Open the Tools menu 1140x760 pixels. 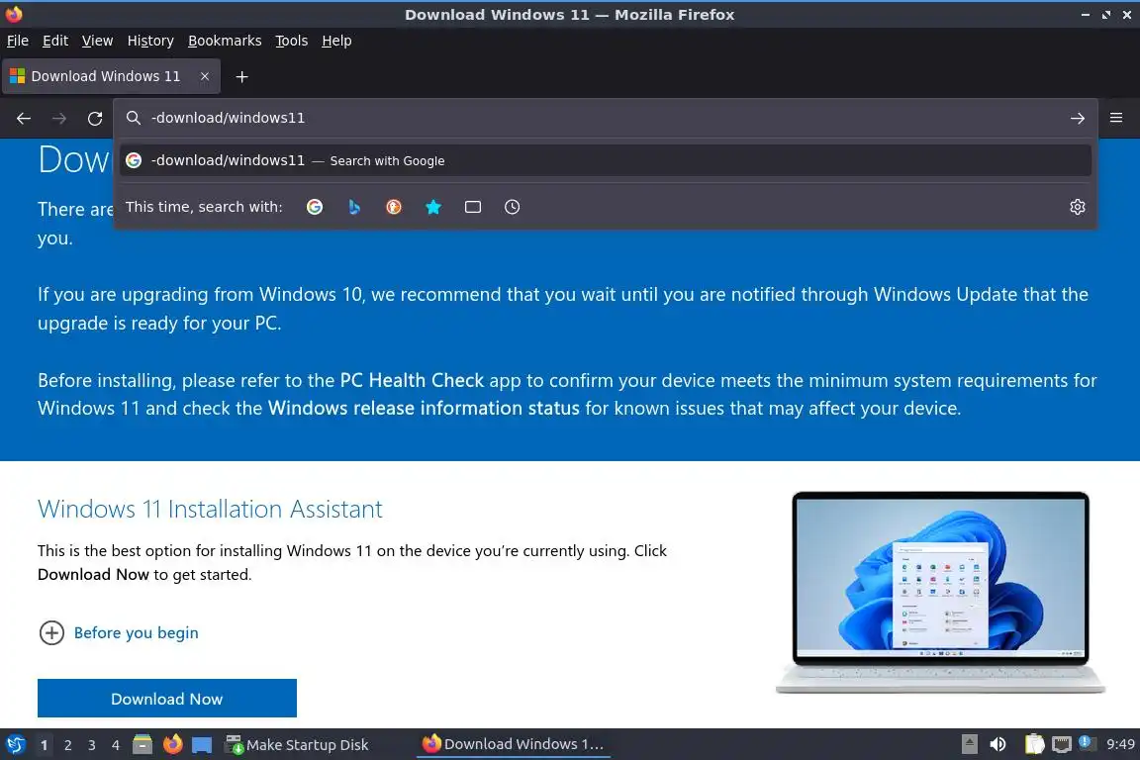(292, 41)
